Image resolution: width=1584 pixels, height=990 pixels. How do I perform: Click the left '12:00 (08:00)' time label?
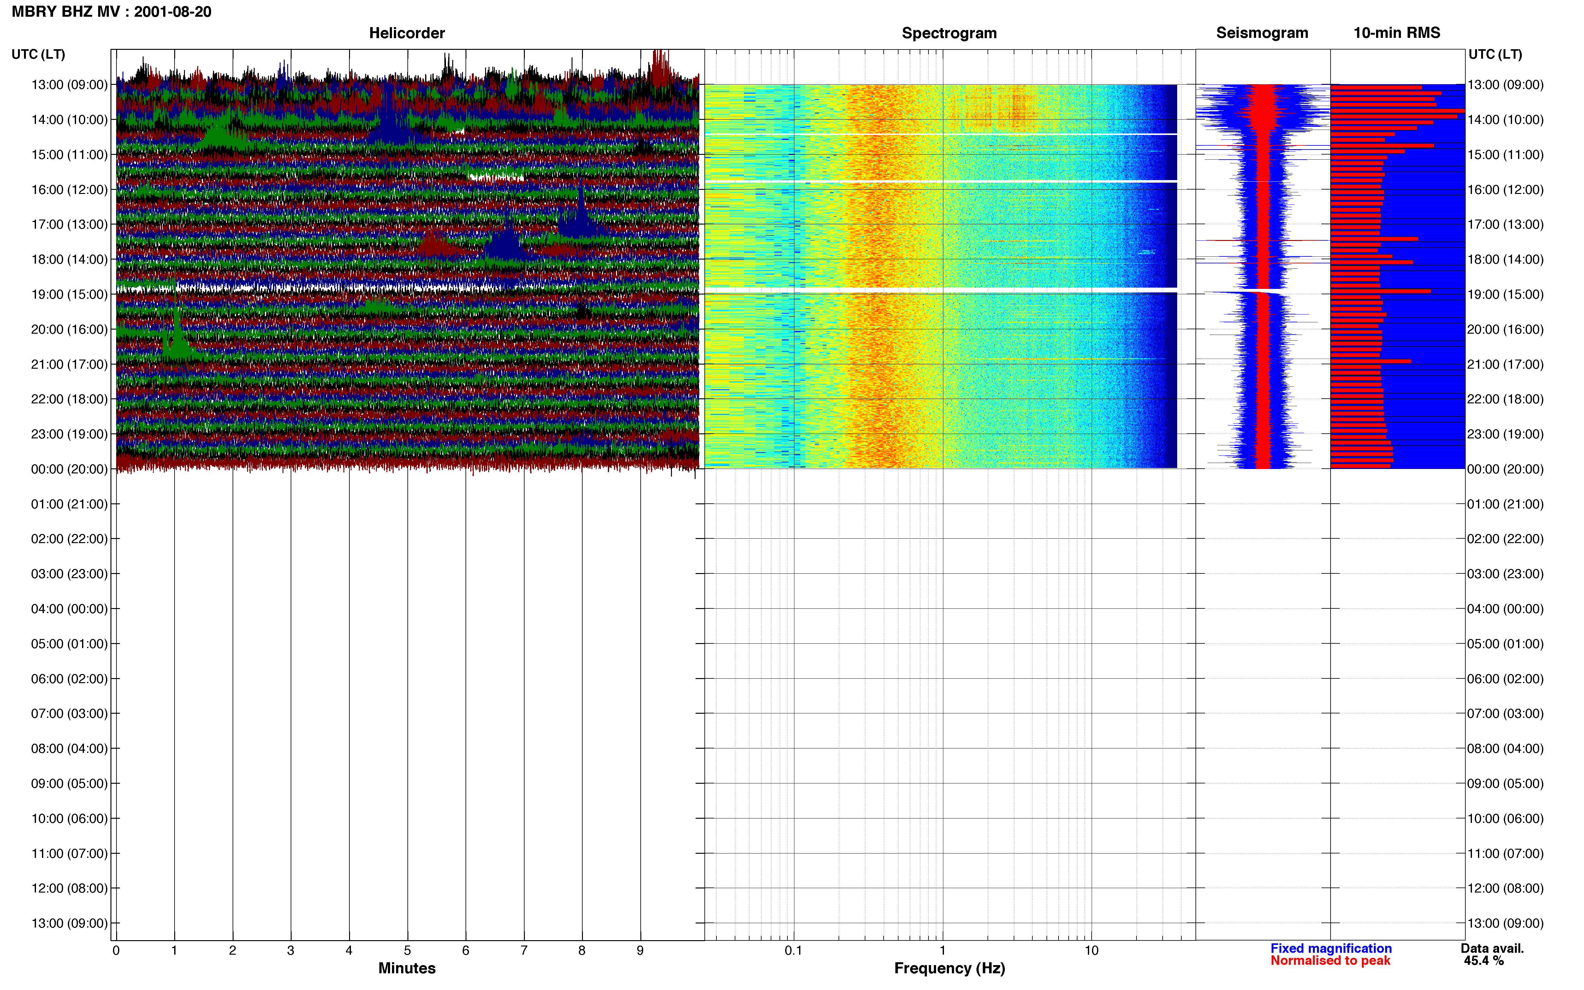[x=69, y=888]
